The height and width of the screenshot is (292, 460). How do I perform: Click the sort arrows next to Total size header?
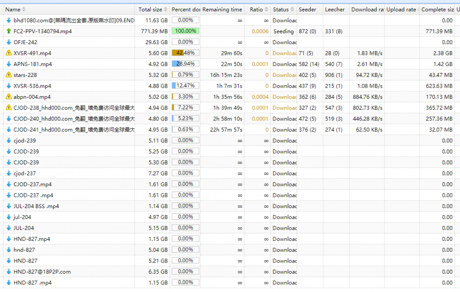point(165,9)
